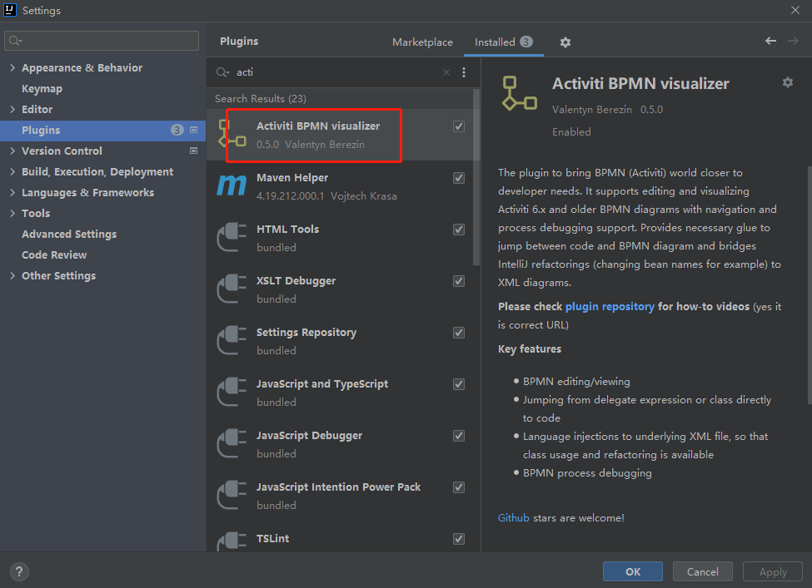Click the back navigation arrow
Image resolution: width=812 pixels, height=588 pixels.
(770, 41)
